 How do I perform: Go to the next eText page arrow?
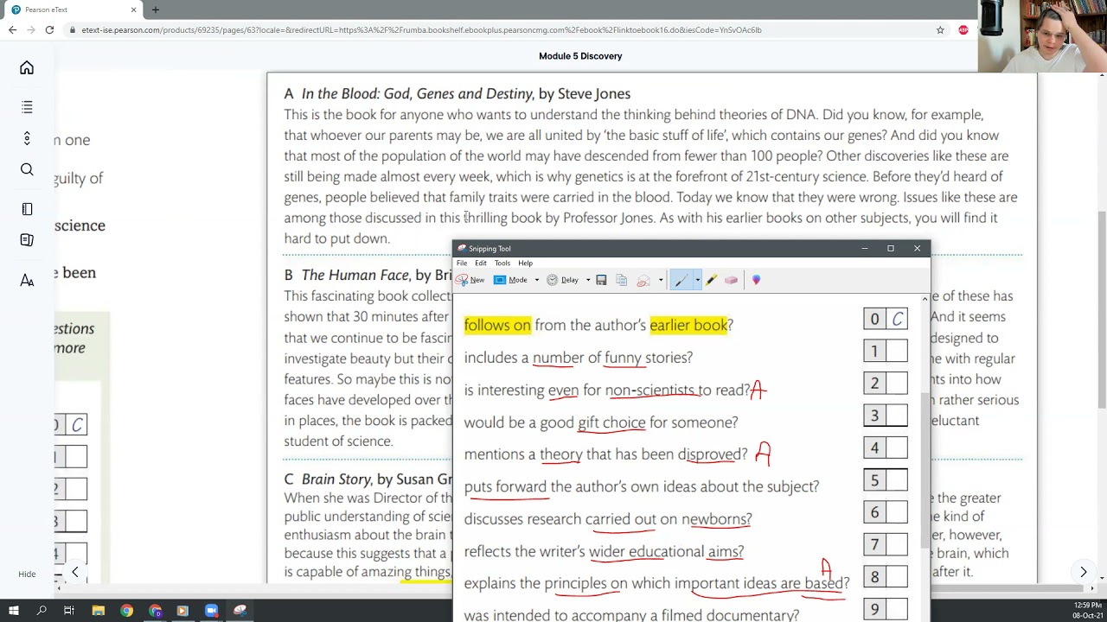click(1083, 572)
